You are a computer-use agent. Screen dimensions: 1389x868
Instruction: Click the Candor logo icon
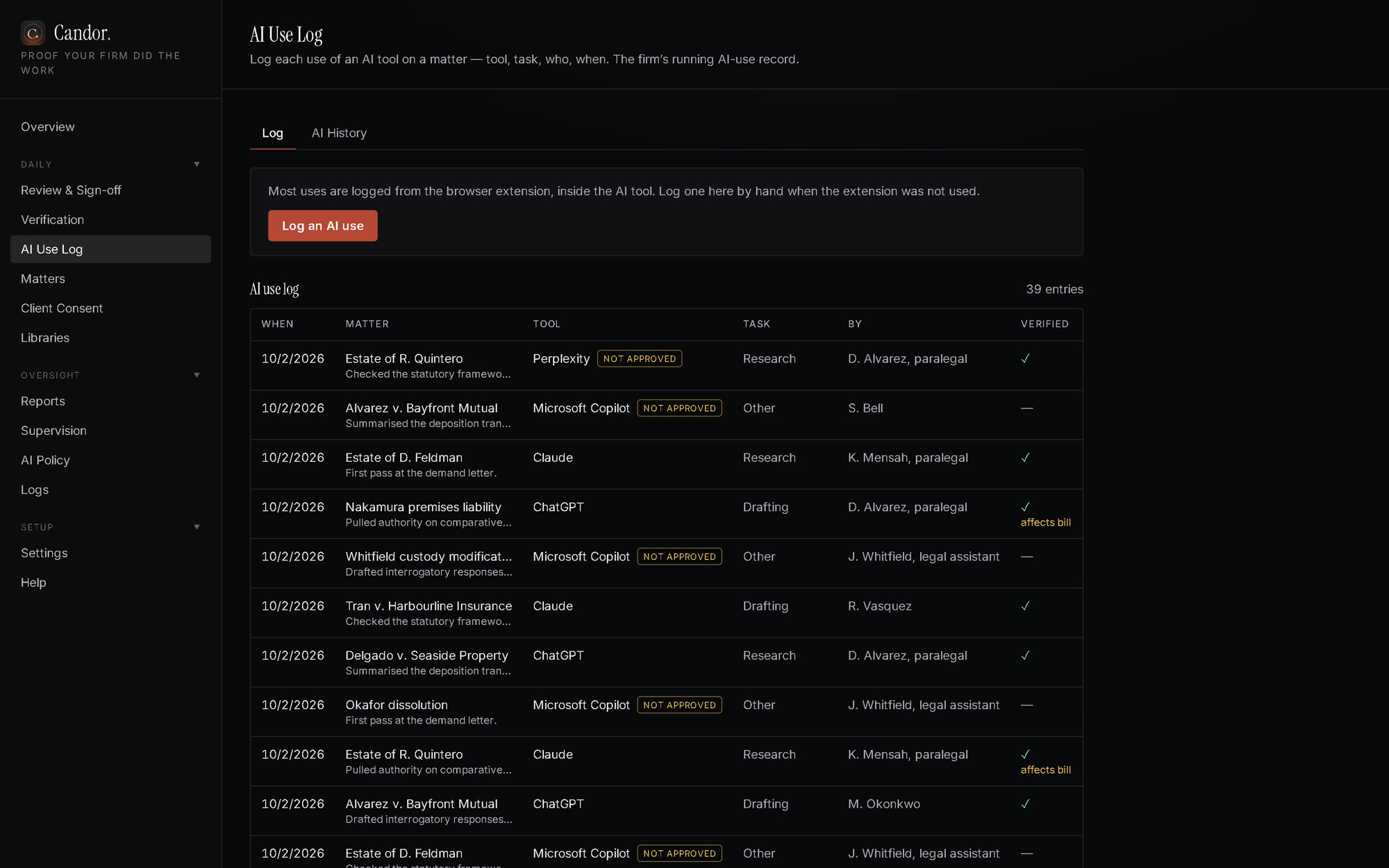tap(33, 33)
